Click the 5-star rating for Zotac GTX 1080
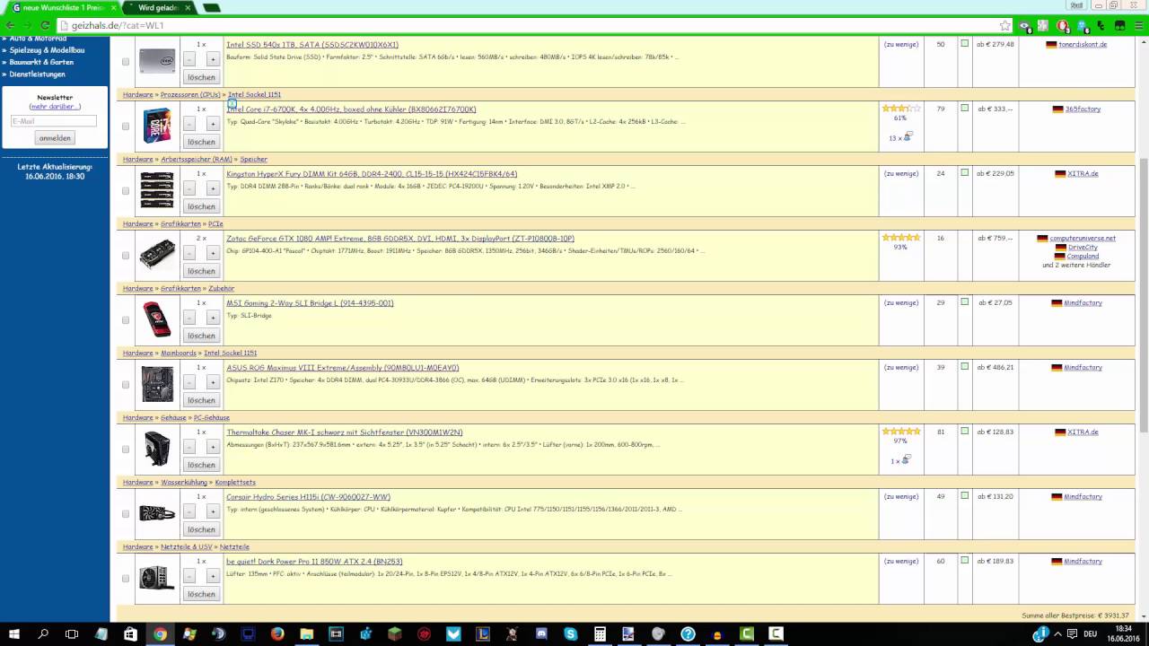1149x646 pixels. pos(900,238)
